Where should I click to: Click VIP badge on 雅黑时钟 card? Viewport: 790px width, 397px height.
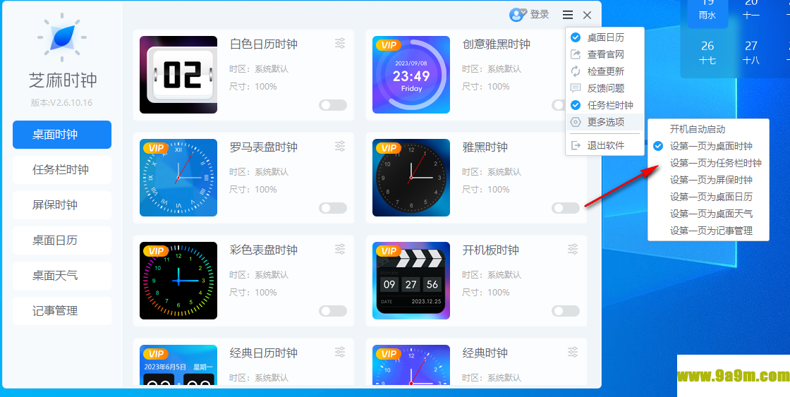click(389, 148)
